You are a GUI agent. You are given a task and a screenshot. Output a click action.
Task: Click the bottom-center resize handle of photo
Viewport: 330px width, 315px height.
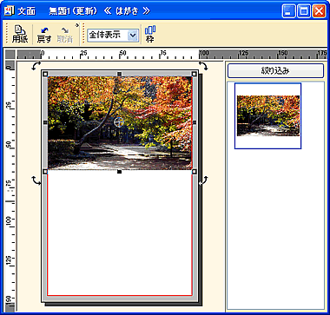pyautogui.click(x=119, y=172)
